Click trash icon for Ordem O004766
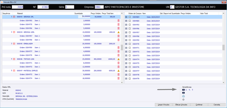 pos(118,28)
